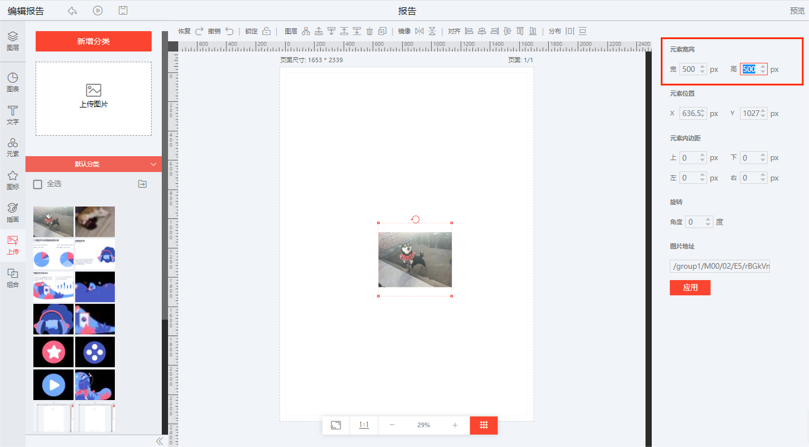This screenshot has width=809, height=447.
Task: Open the 元素 elements sidebar tab
Action: [12, 147]
